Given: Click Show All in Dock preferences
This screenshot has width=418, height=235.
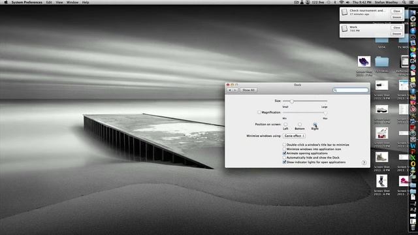Looking at the screenshot, I should (x=248, y=90).
